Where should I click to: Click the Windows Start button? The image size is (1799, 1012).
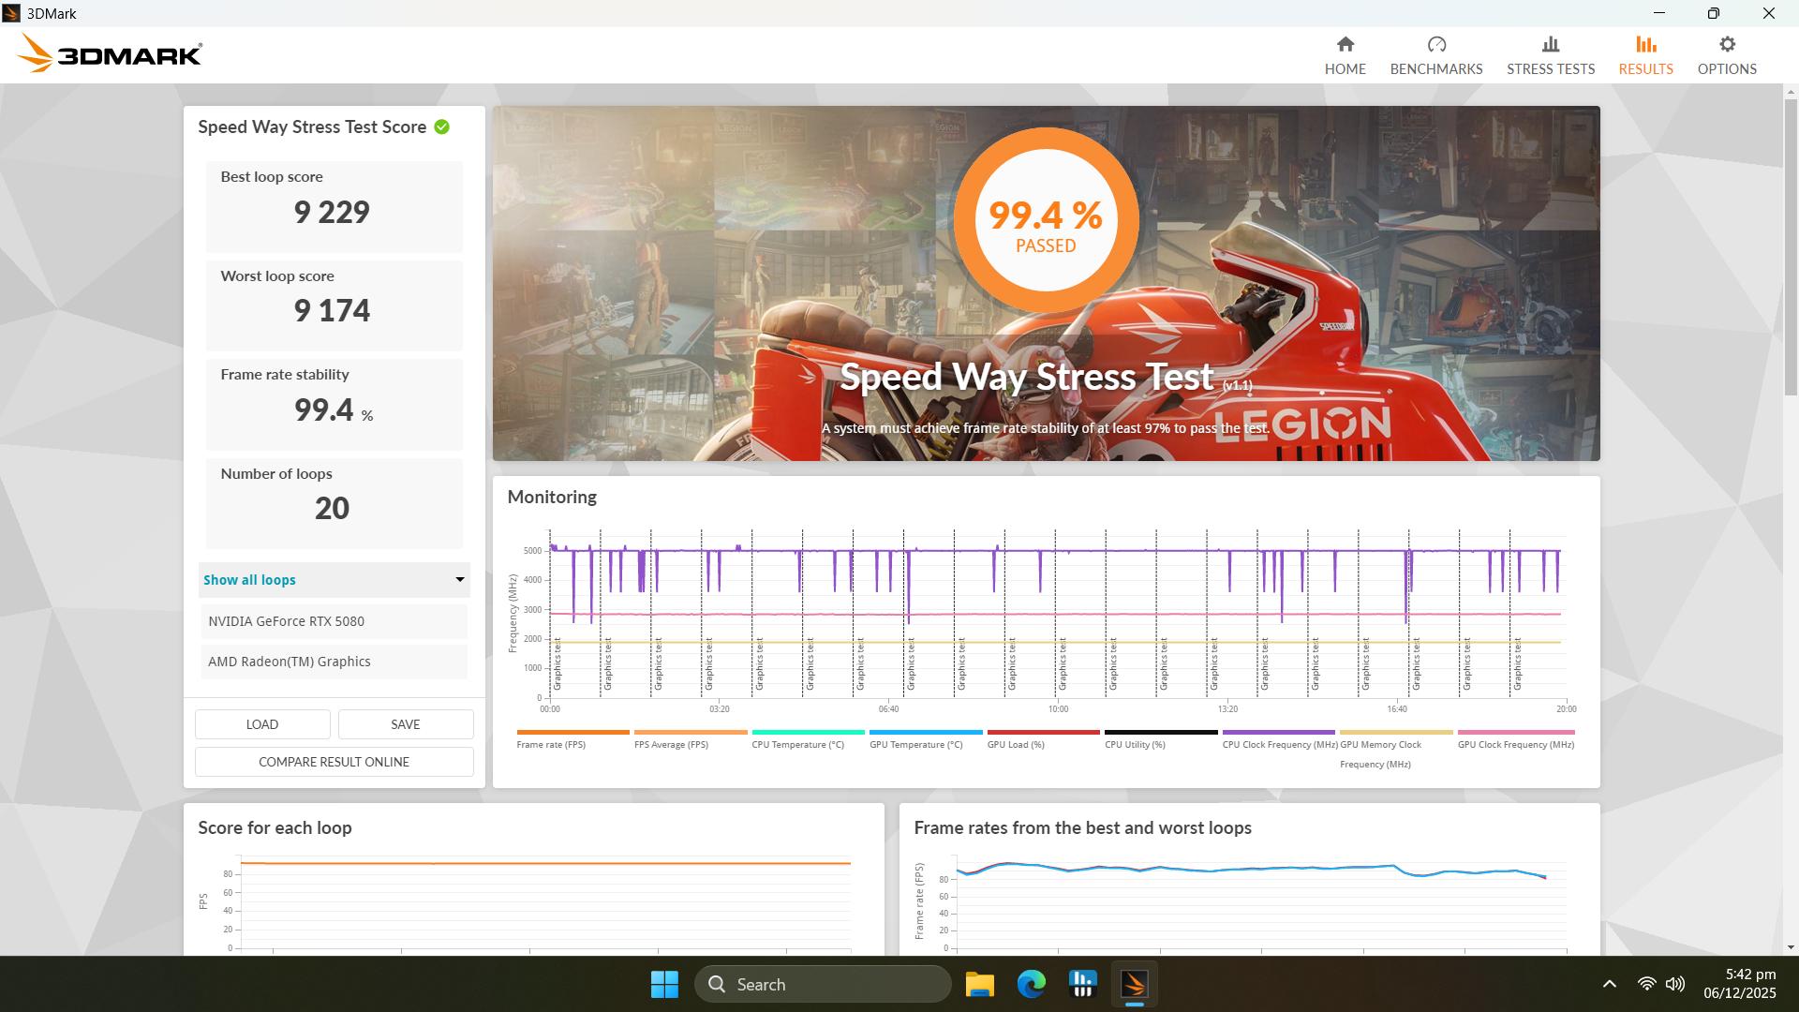[664, 984]
